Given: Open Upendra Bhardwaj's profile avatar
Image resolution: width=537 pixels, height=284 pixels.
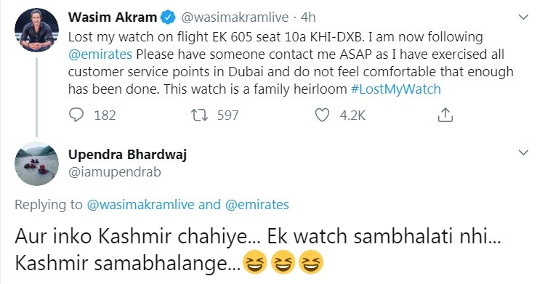Looking at the screenshot, I should pos(36,164).
